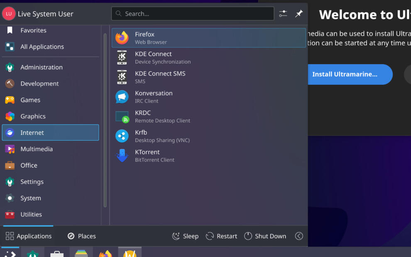The image size is (411, 257).
Task: Open Firefox from the taskbar
Action: pos(105,253)
